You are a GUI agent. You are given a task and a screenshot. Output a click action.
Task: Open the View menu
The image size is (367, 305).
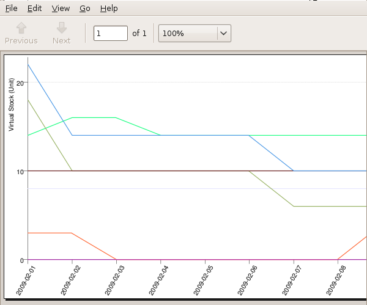click(x=61, y=9)
